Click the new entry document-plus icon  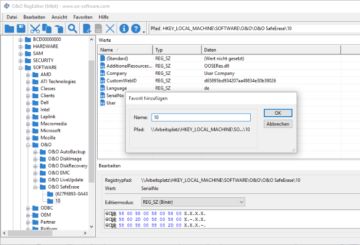[87, 29]
